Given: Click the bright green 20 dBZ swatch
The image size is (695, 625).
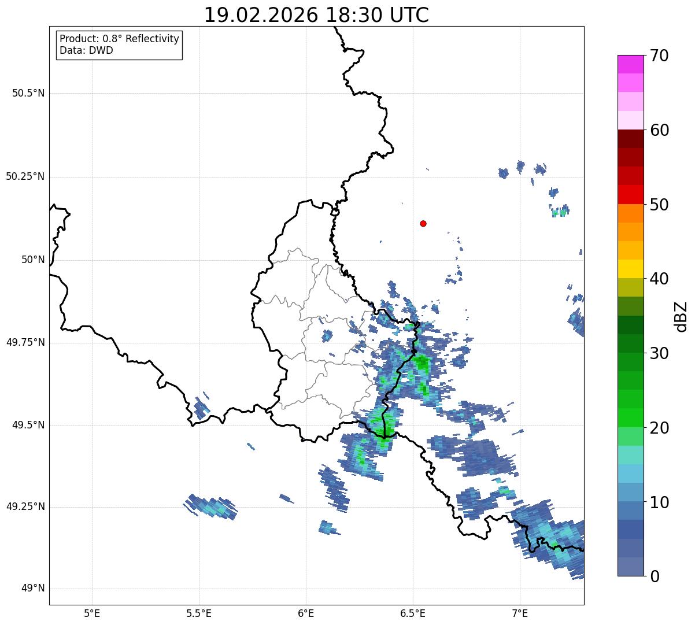Looking at the screenshot, I should (630, 418).
